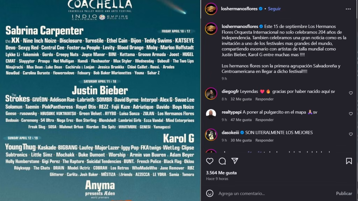Click the Publicar button
358x201 pixels.
(x=344, y=193)
